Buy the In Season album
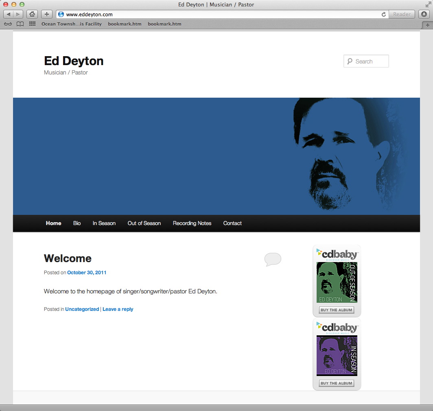 coord(337,383)
